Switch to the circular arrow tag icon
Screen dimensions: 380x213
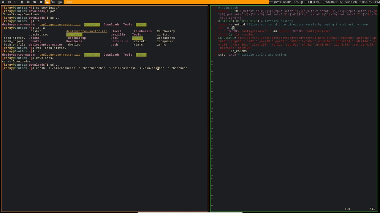click(53, 2)
